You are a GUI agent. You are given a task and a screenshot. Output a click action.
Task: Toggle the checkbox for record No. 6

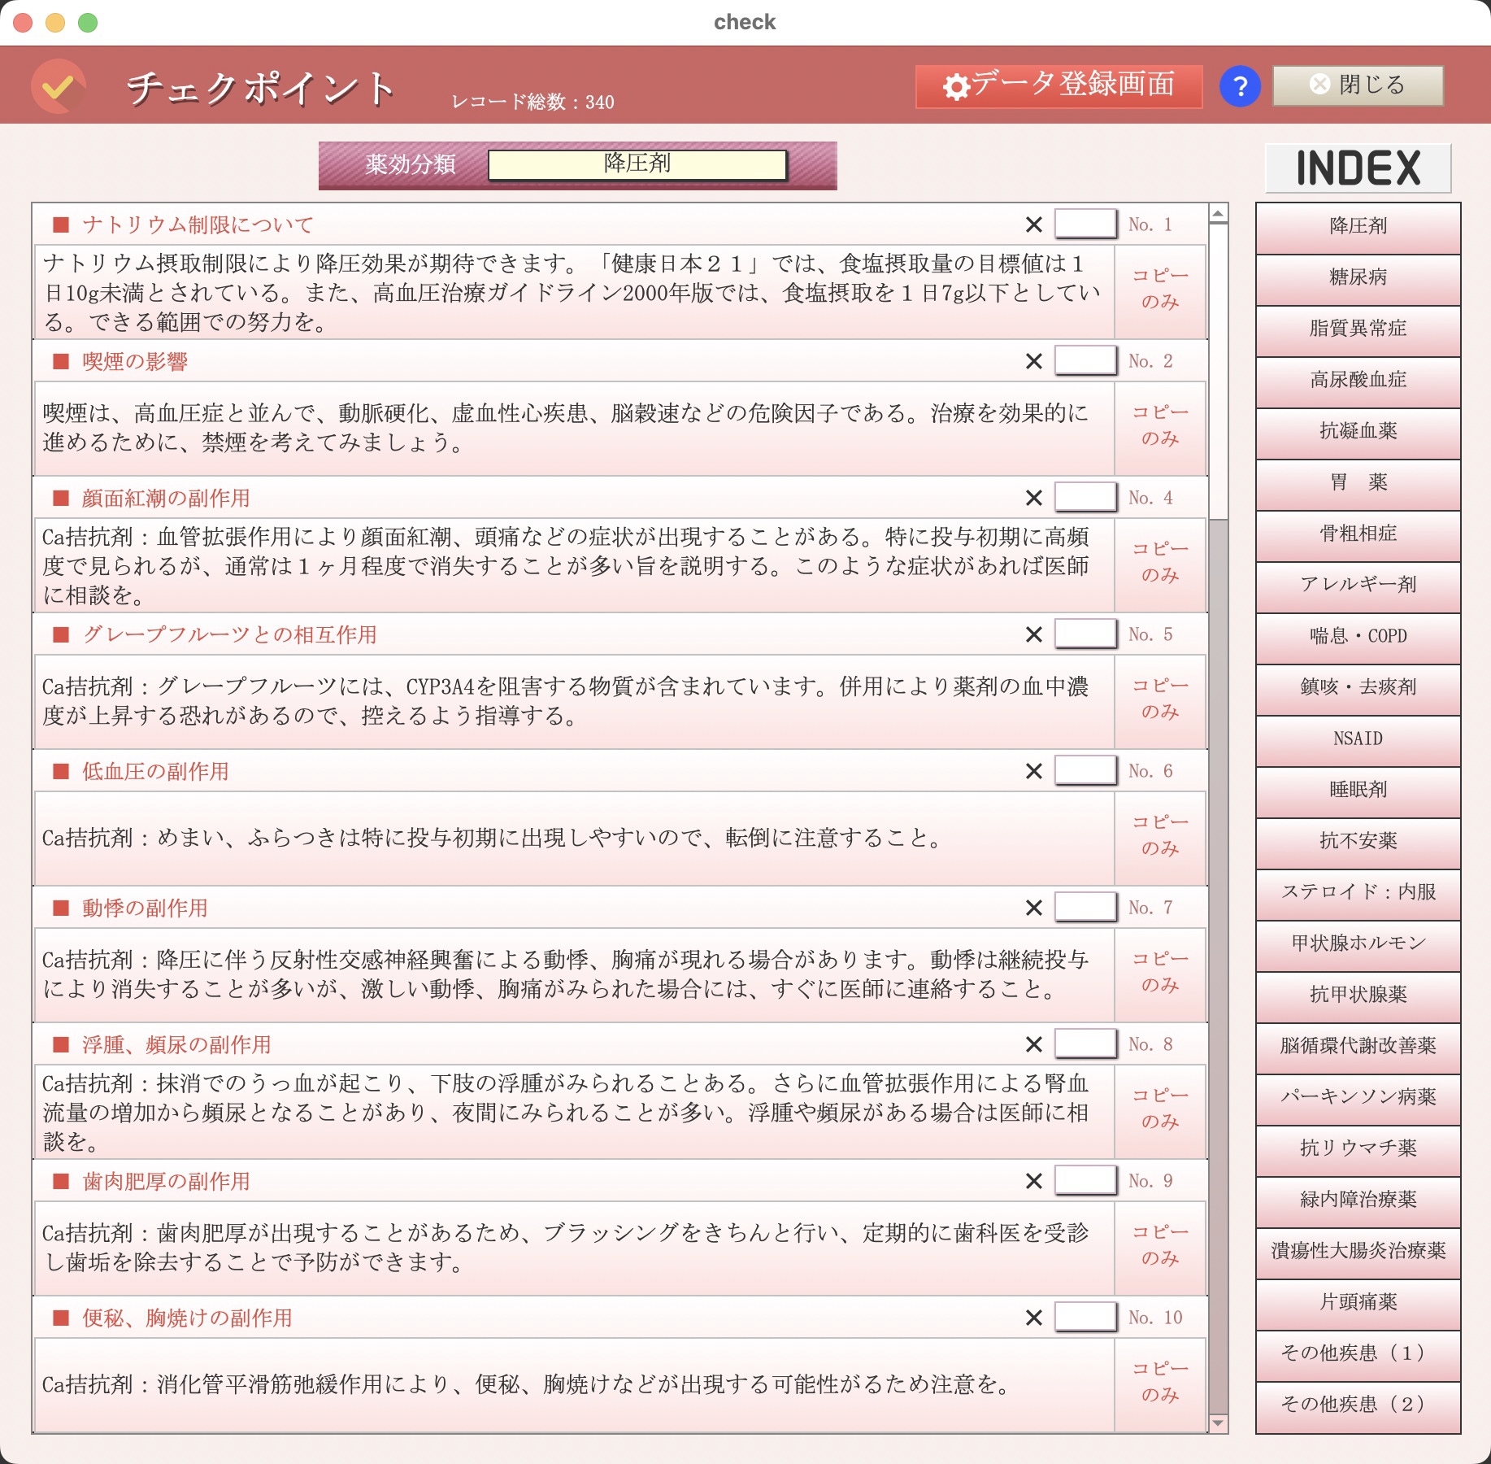(1085, 770)
